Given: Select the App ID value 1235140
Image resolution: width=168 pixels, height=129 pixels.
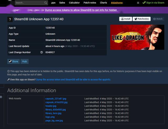Looking at the screenshot, I should coord(50,28).
